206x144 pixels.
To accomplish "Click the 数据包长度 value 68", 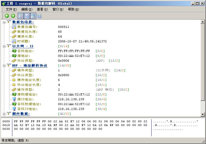I will click(x=60, y=32).
